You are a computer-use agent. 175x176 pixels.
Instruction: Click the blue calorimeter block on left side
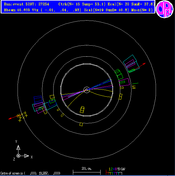click(x=38, y=100)
